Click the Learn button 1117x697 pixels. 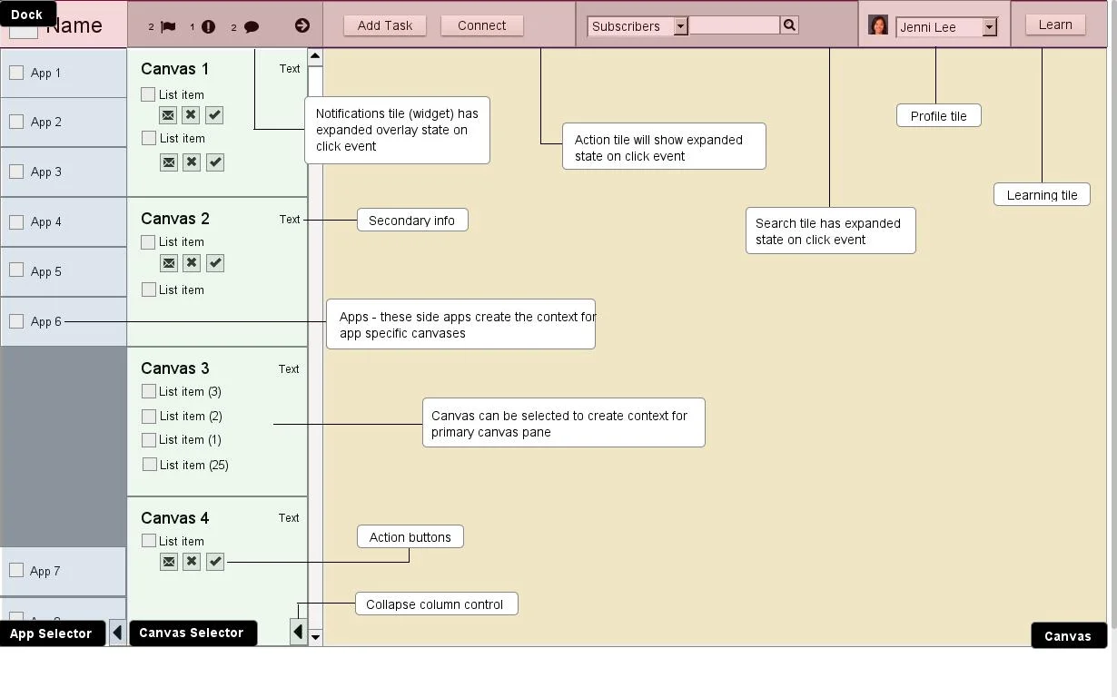click(1055, 25)
